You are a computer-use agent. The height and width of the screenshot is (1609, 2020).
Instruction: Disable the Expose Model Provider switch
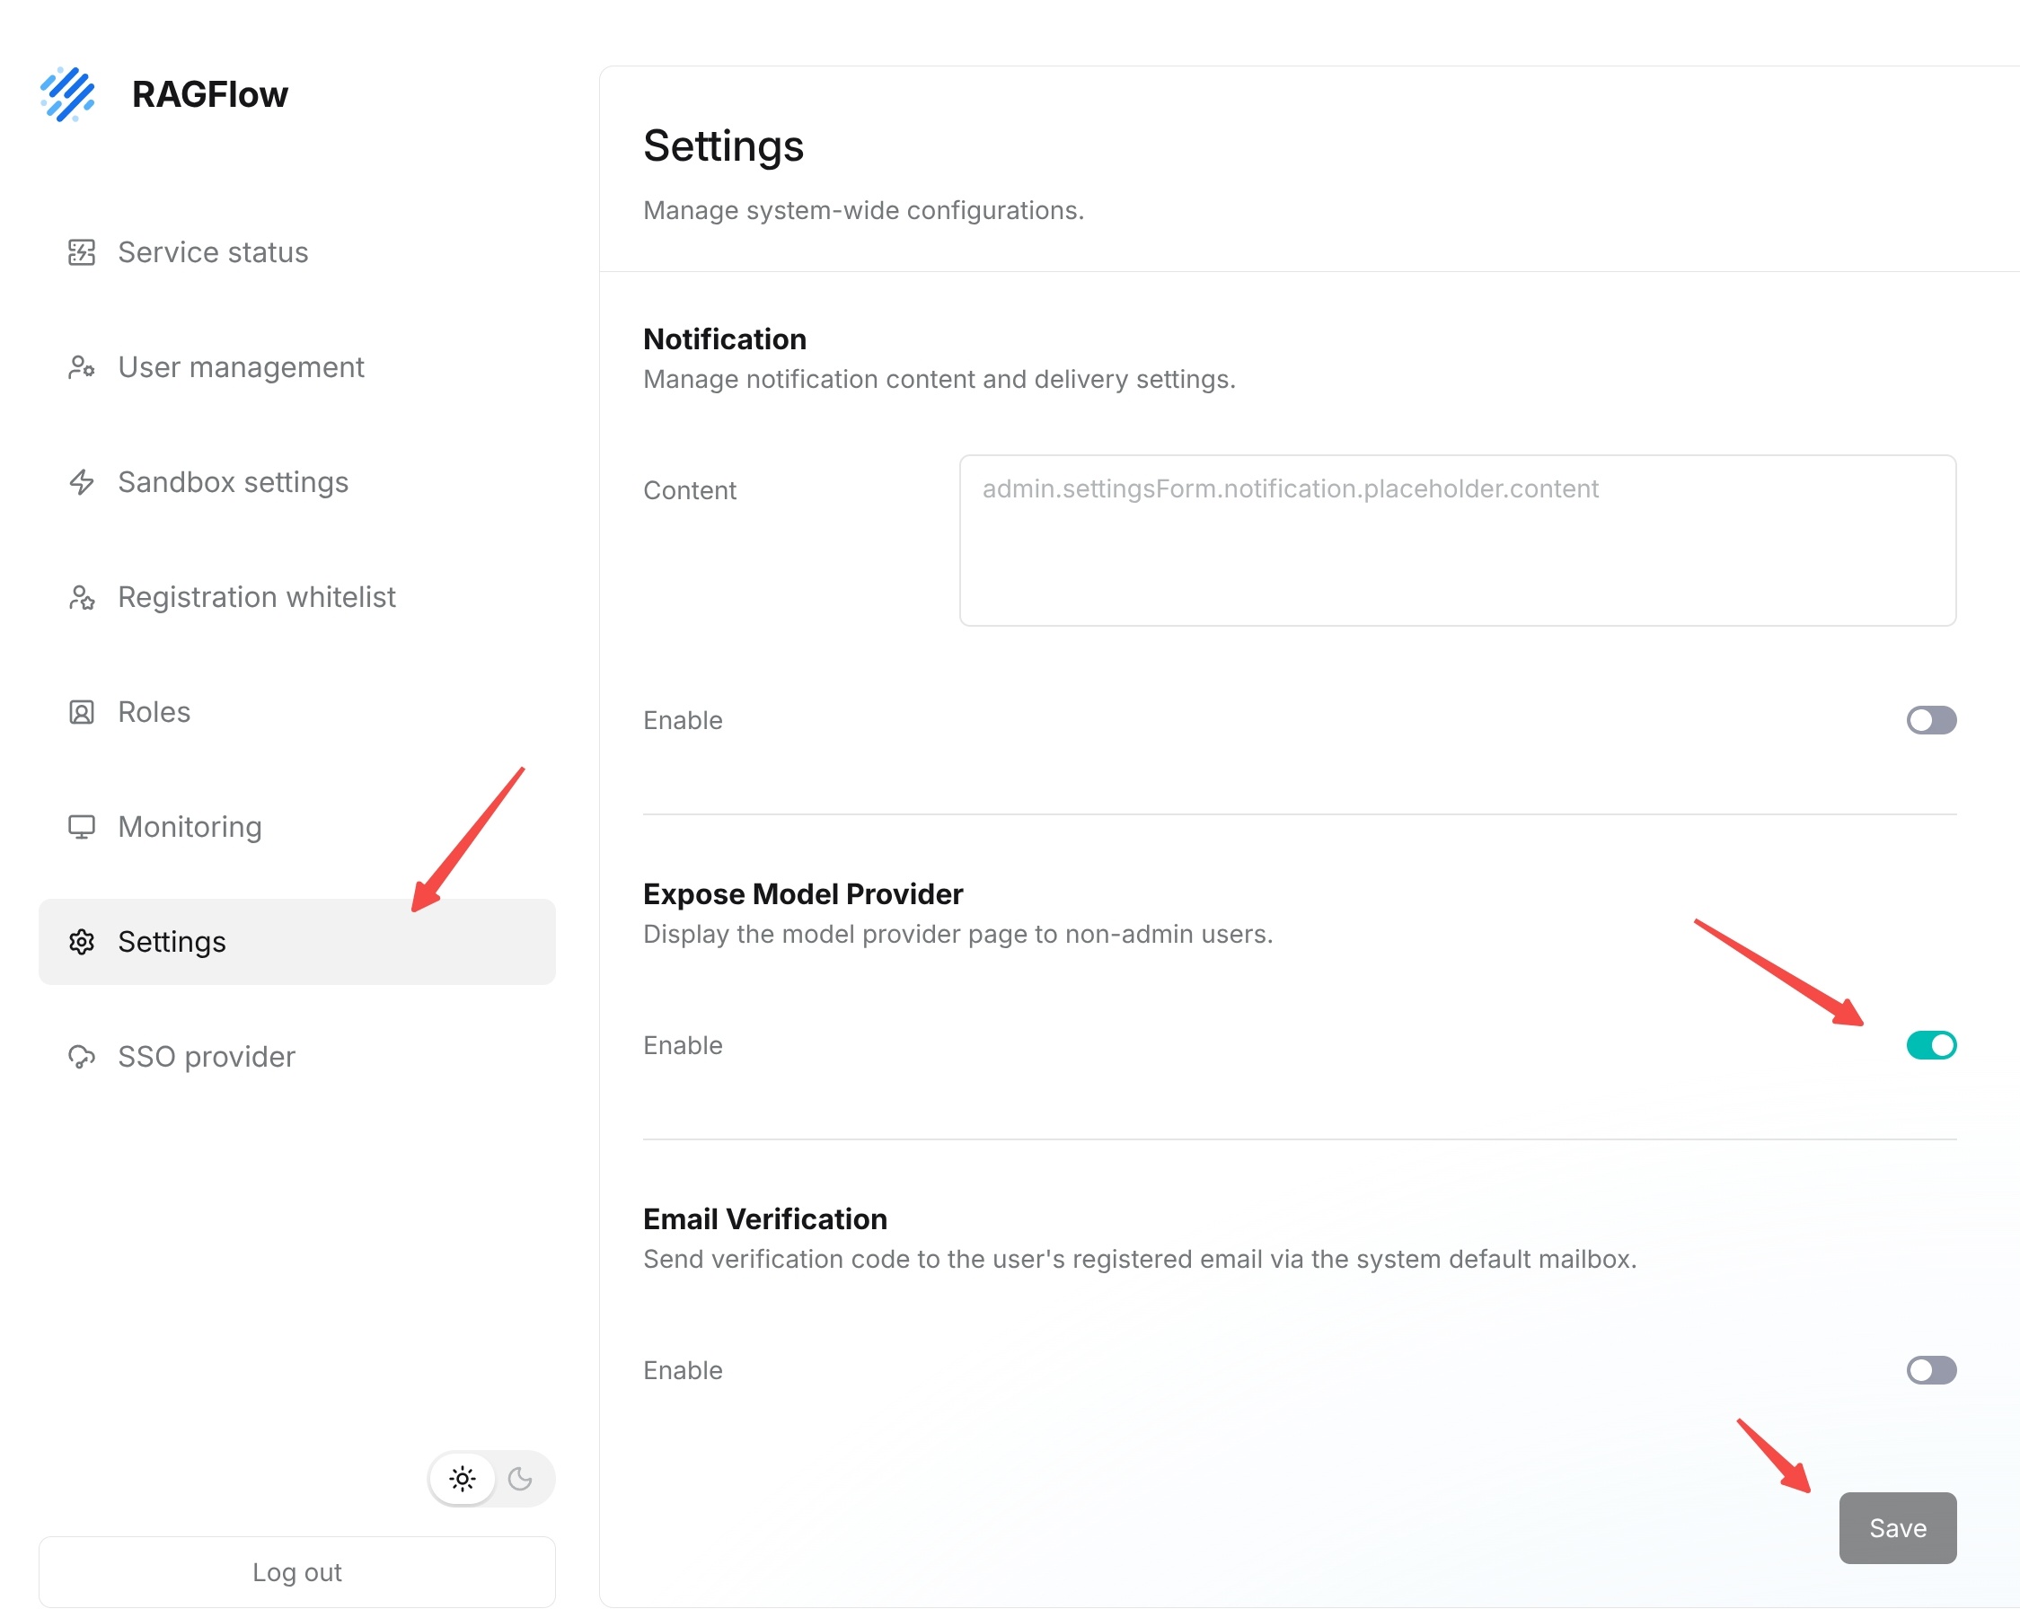click(1931, 1045)
